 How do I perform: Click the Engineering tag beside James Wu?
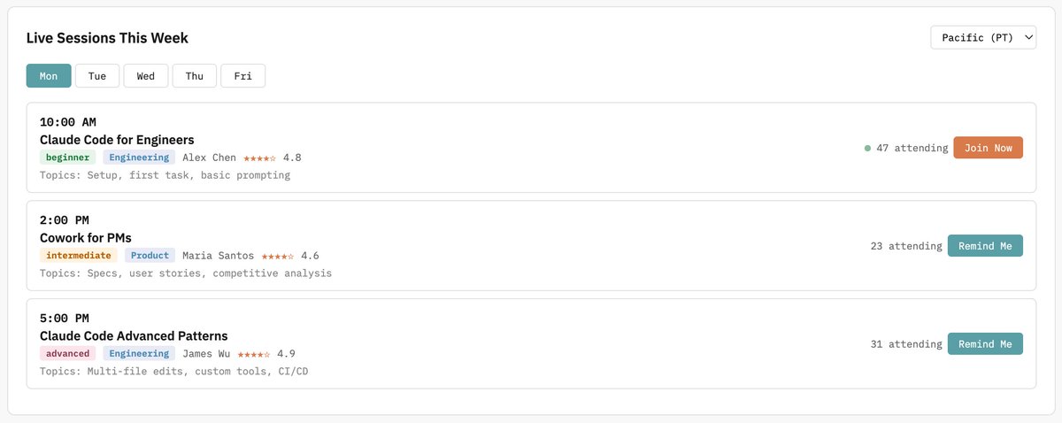(139, 354)
